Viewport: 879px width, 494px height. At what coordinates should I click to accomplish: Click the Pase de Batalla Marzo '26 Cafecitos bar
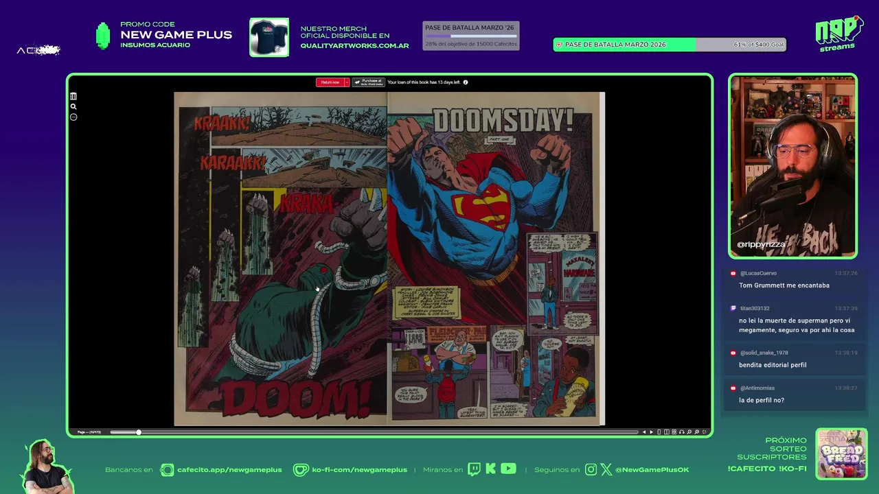click(470, 36)
